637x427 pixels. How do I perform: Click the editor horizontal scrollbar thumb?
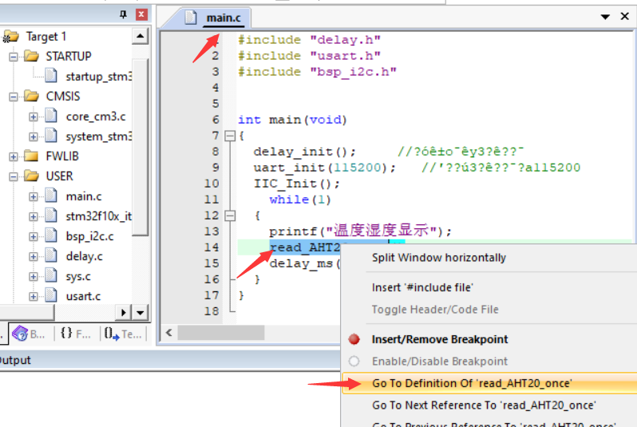(221, 333)
